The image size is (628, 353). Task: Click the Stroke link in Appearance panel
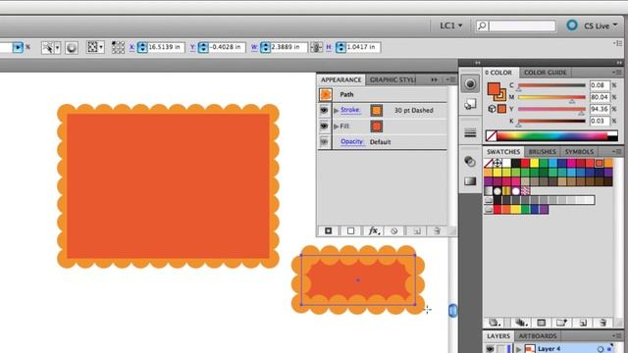[350, 110]
